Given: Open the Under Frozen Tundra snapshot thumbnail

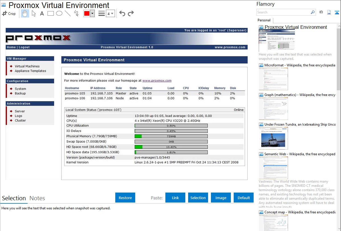Looking at the screenshot, I should 273,138.
